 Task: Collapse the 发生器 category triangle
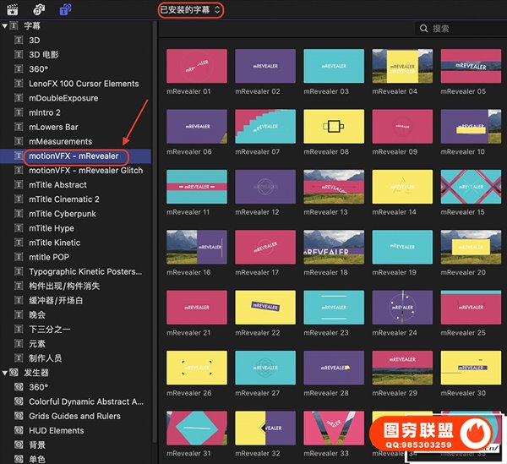[5, 373]
